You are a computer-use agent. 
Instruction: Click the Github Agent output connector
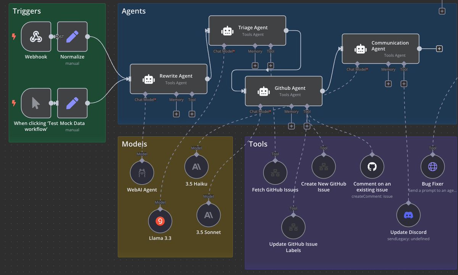(x=322, y=91)
